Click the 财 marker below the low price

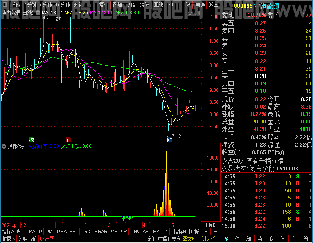pos(169,140)
